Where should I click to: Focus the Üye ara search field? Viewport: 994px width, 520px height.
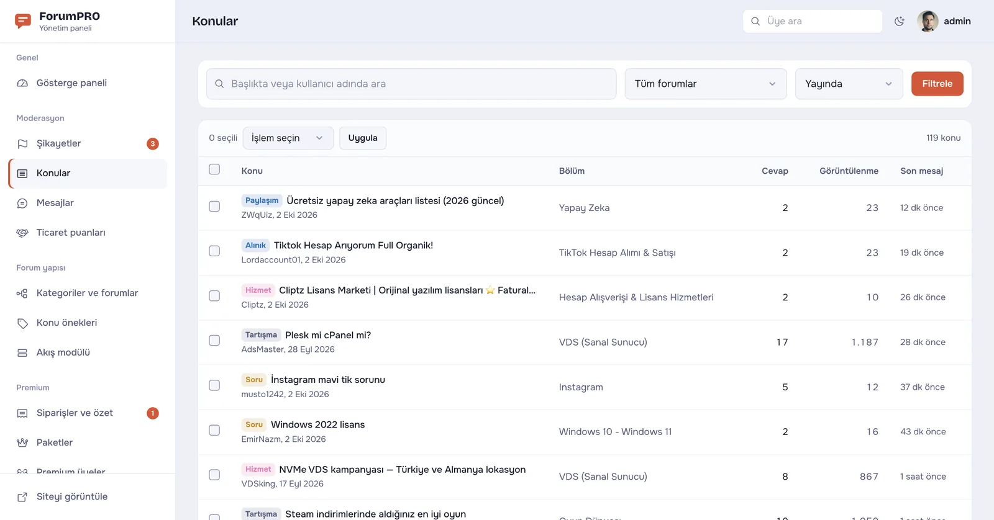click(x=813, y=21)
